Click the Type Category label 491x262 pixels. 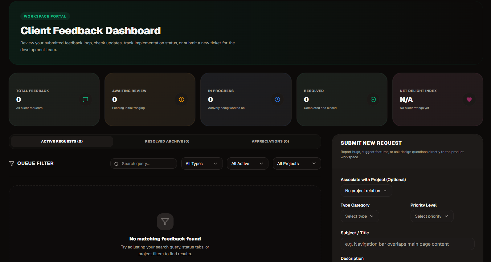click(355, 205)
